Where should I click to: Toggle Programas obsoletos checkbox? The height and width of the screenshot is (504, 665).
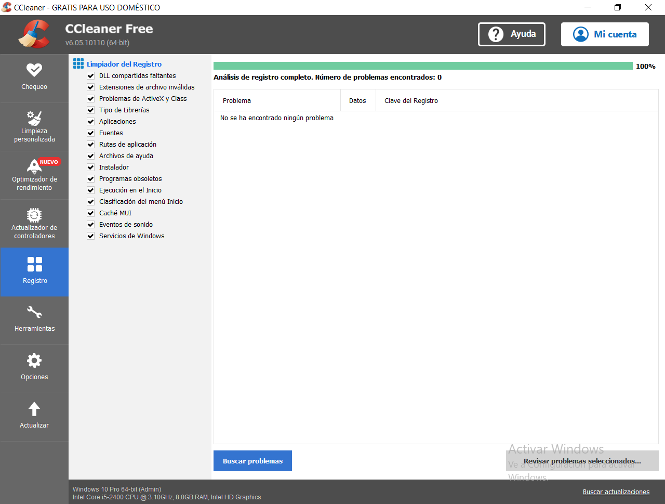pyautogui.click(x=90, y=179)
